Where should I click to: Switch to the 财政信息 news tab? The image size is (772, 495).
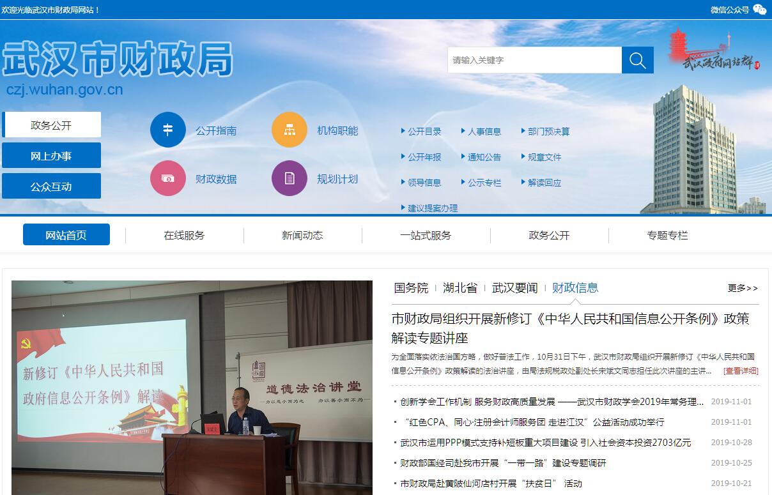[575, 288]
